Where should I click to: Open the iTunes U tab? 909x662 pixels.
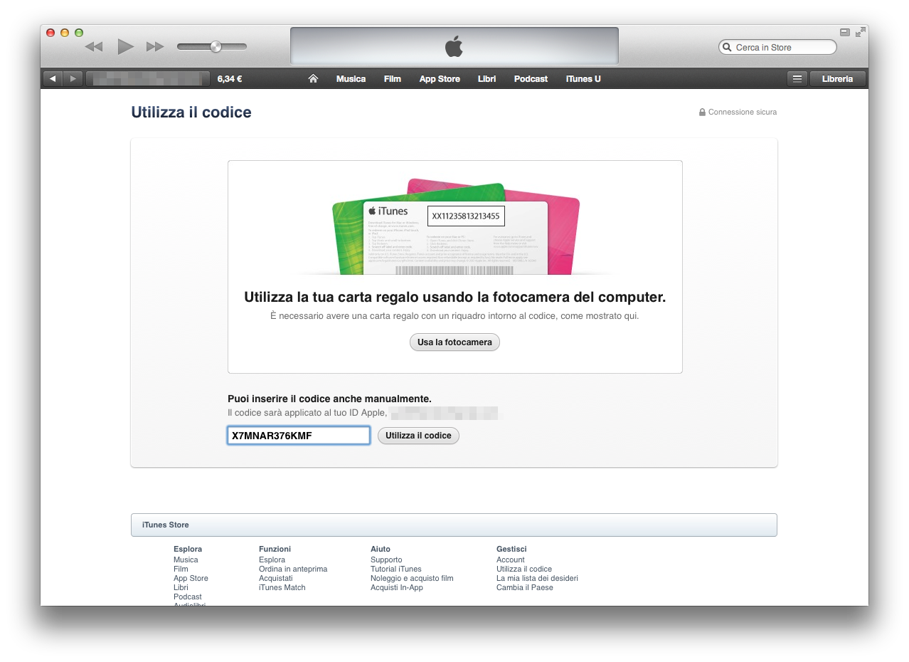click(x=583, y=79)
